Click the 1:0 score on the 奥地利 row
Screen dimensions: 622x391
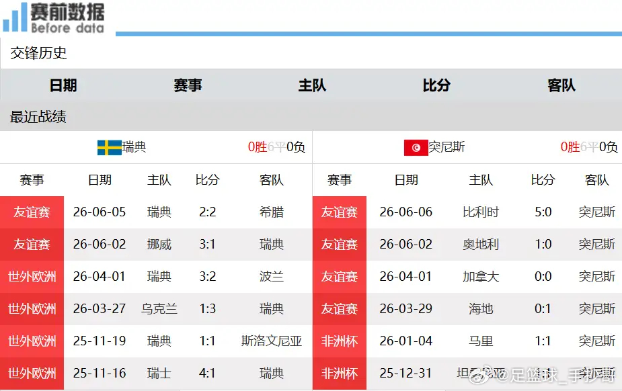click(x=543, y=245)
